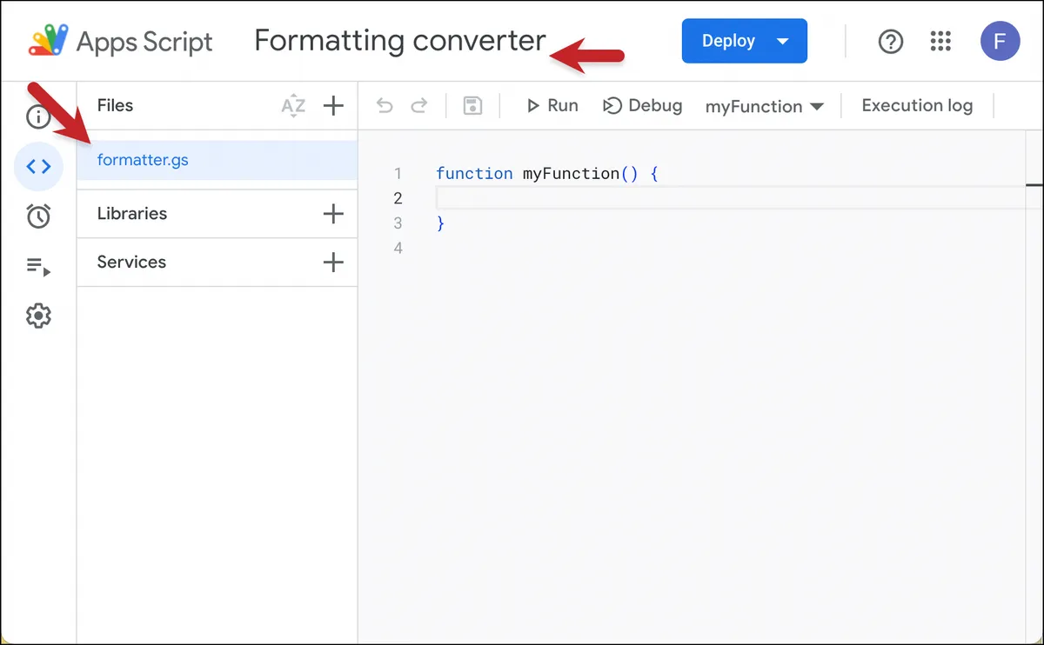
Task: Select the formatter.gs file
Action: pos(217,160)
